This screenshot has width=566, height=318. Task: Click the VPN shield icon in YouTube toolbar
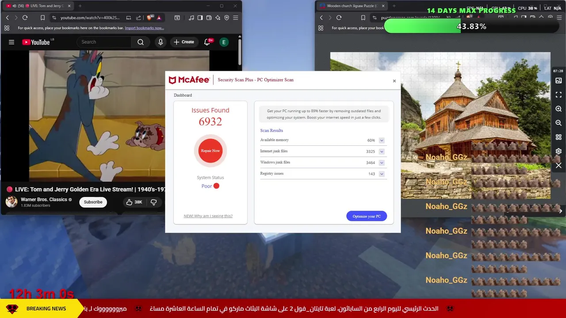coord(226,18)
